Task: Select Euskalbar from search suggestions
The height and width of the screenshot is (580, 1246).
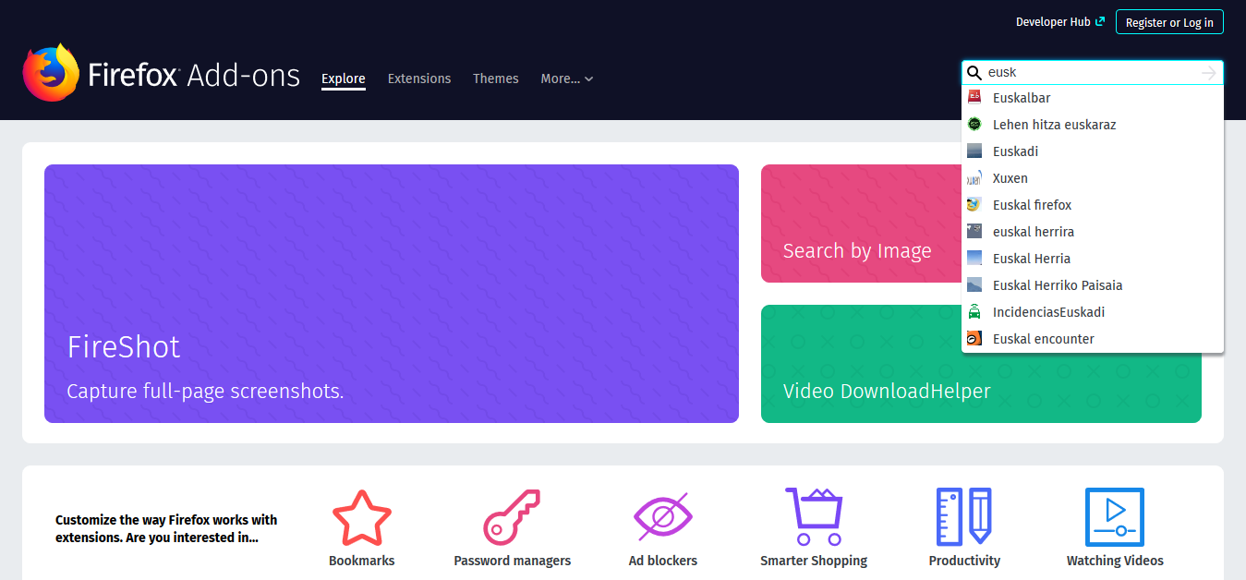Action: pyautogui.click(x=1021, y=98)
